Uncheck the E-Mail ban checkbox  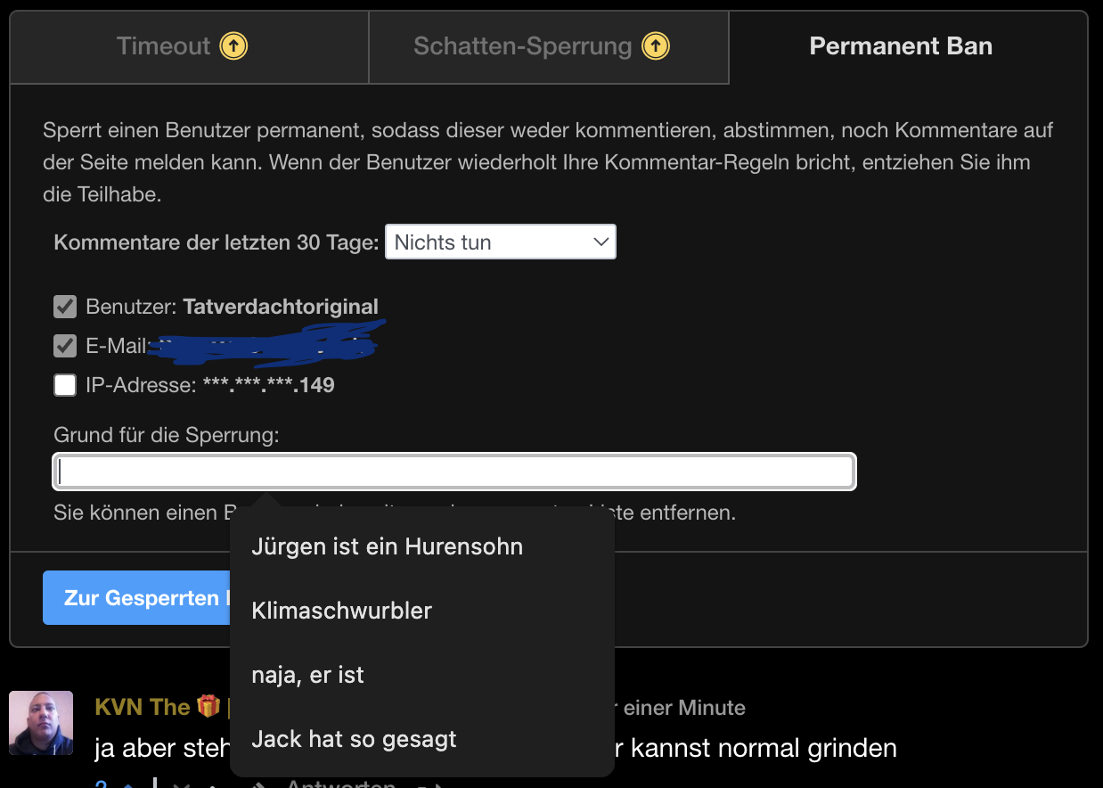[65, 346]
